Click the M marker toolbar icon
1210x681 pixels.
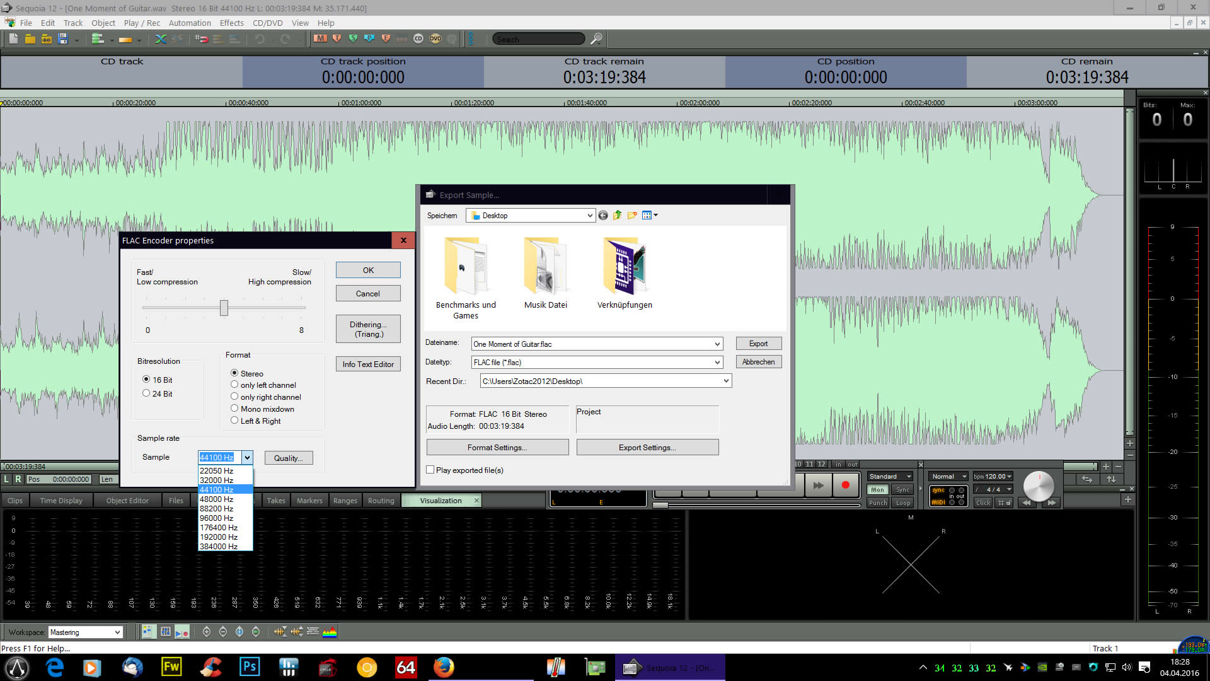tap(321, 39)
